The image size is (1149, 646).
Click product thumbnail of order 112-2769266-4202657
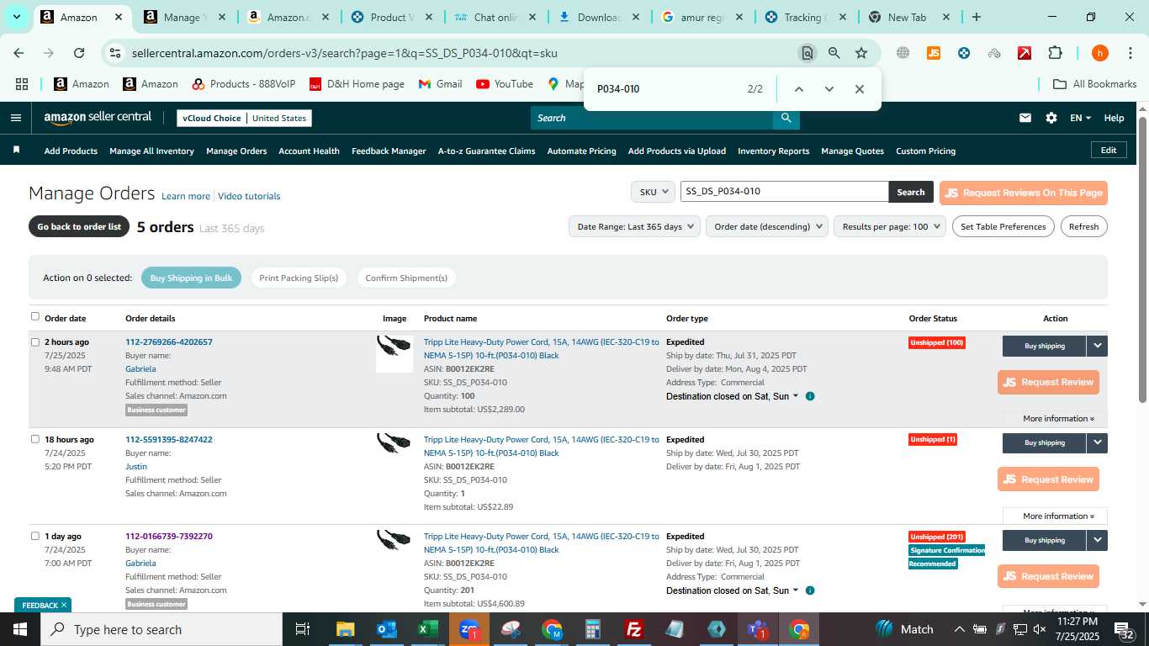394,353
